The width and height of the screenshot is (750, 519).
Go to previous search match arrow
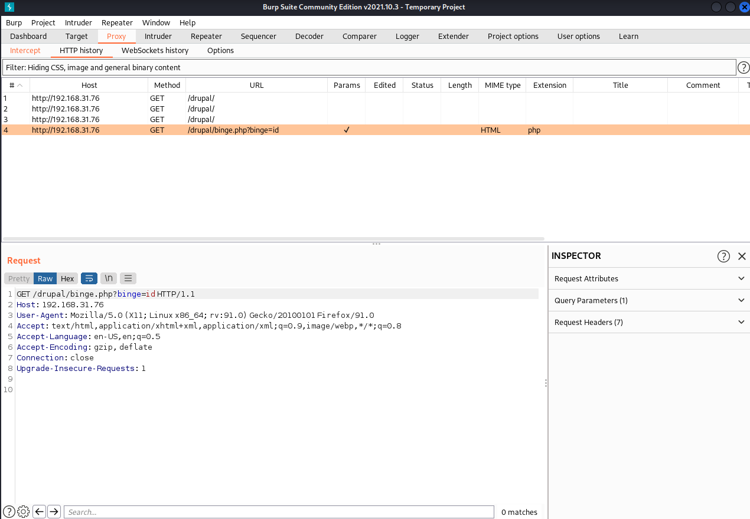coord(40,511)
